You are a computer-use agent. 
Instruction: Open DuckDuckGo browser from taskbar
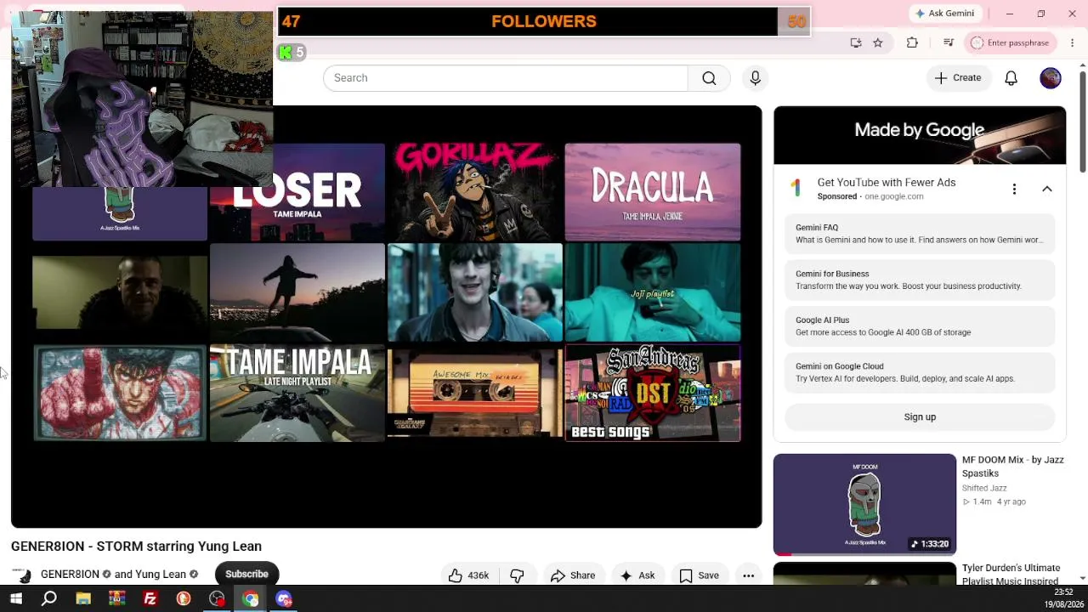[x=184, y=599]
